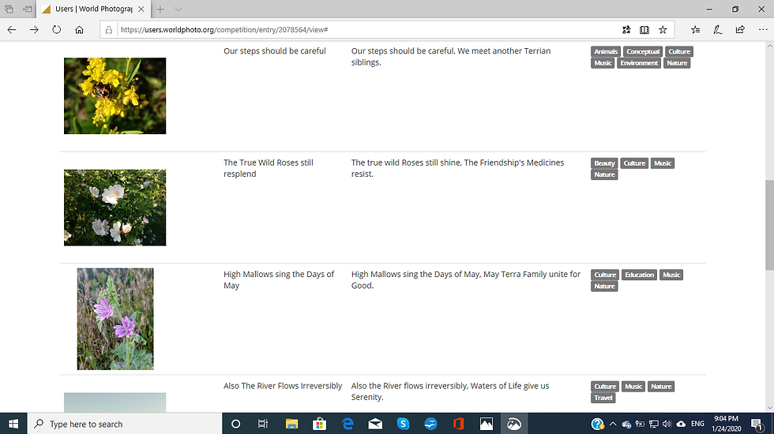This screenshot has width=774, height=434.
Task: Click the Travel tag
Action: click(603, 398)
